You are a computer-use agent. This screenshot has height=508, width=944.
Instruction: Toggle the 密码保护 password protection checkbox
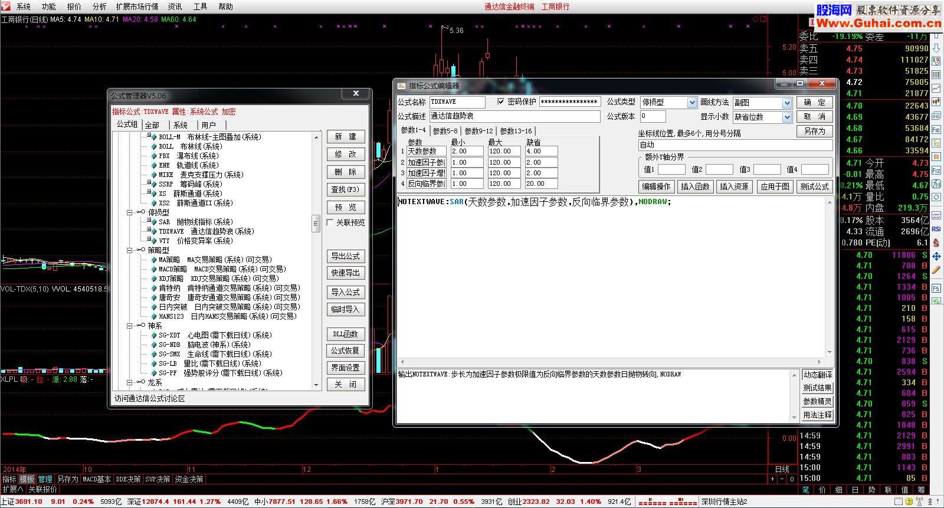click(501, 102)
